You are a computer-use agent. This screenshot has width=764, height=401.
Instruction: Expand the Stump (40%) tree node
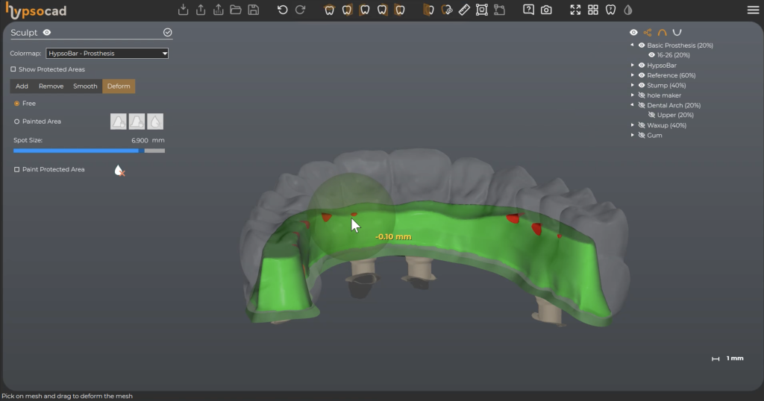coord(633,86)
